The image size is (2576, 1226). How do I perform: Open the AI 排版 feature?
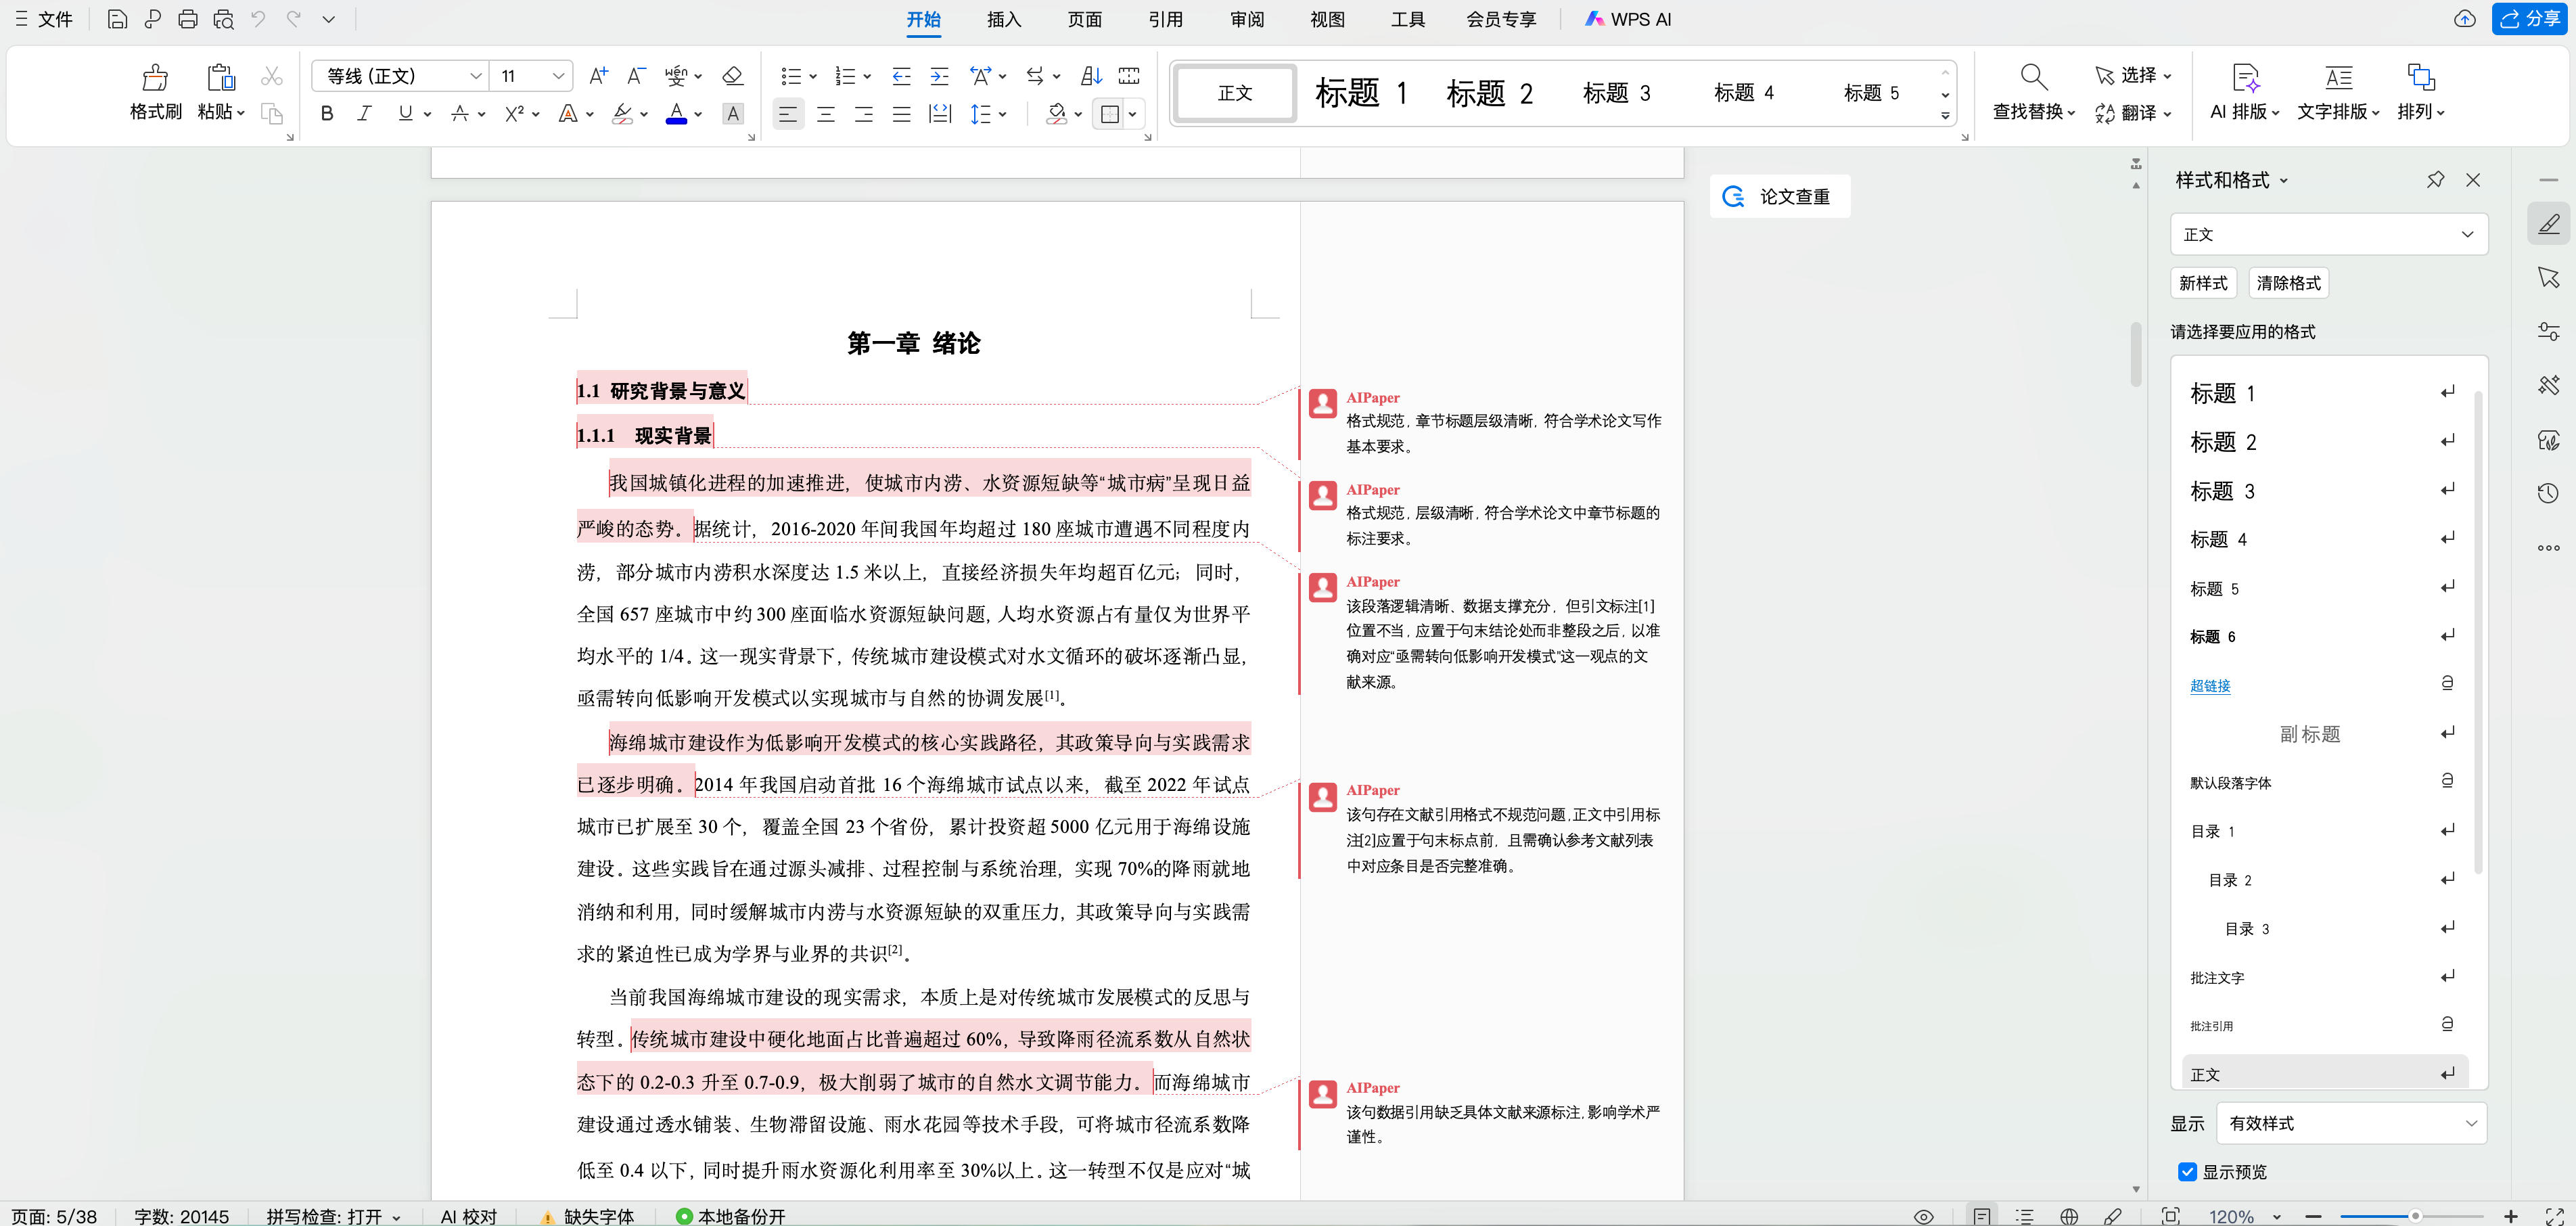pyautogui.click(x=2244, y=92)
